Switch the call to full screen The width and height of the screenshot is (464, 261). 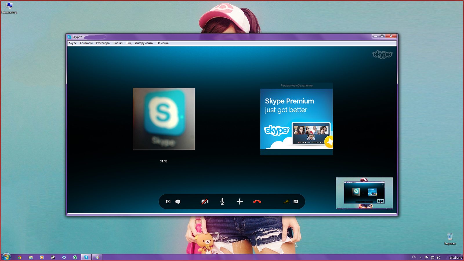[296, 202]
